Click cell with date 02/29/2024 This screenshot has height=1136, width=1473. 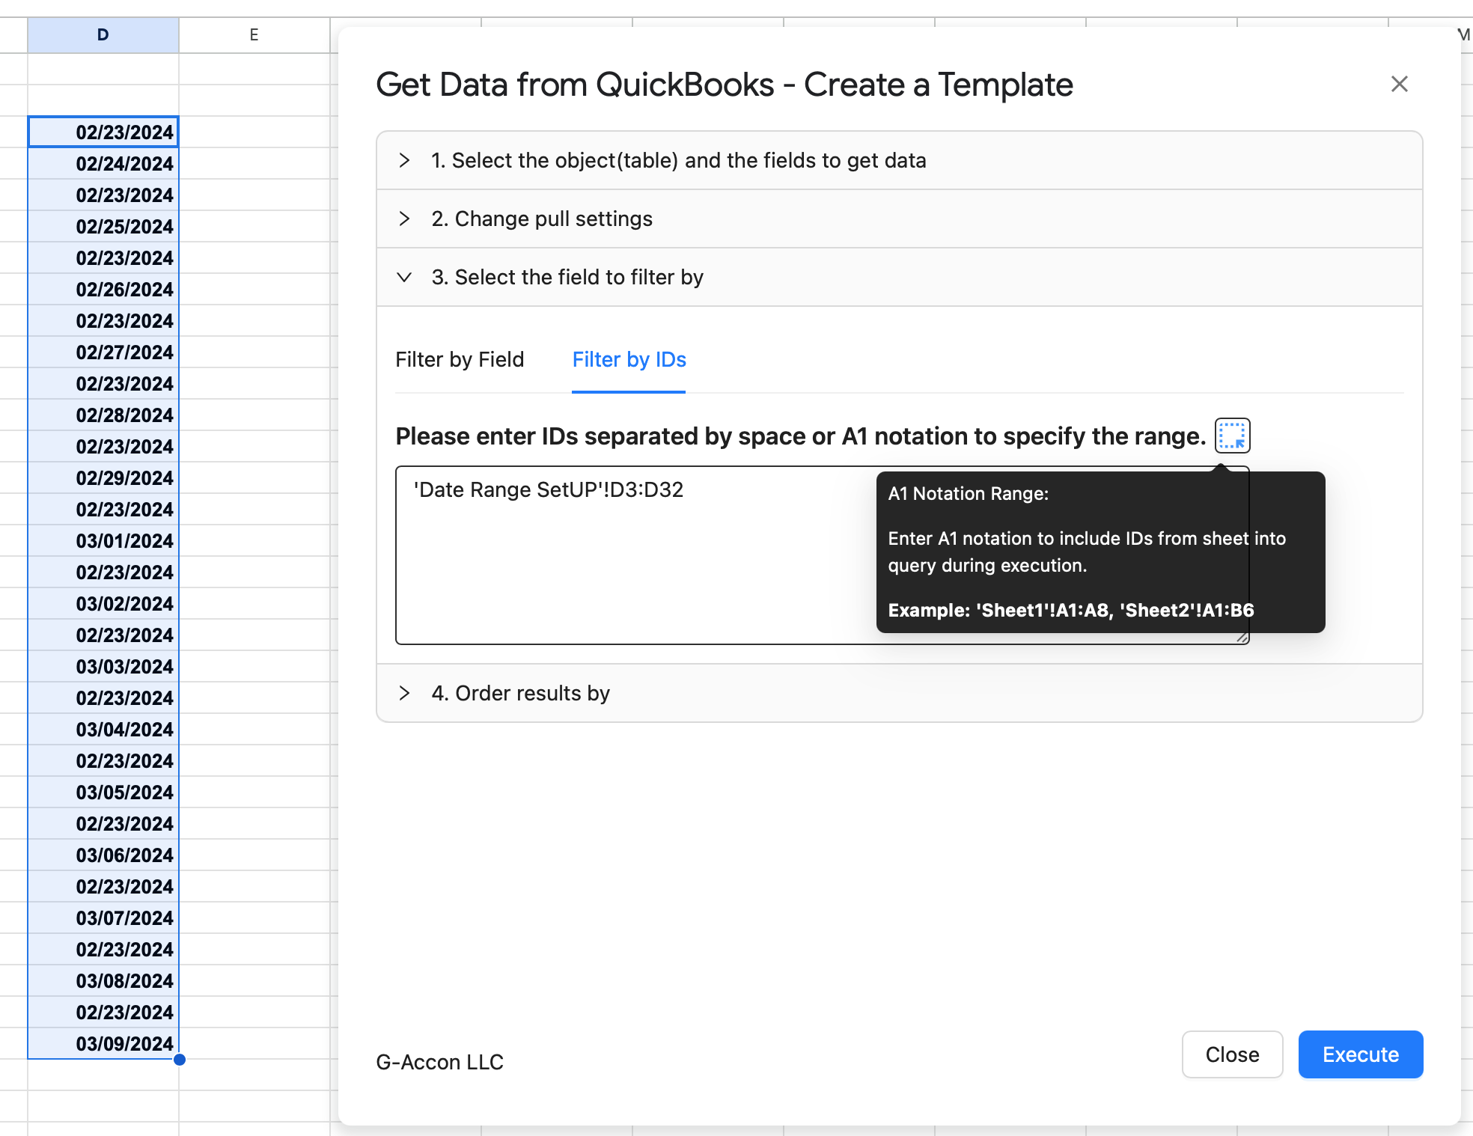103,477
